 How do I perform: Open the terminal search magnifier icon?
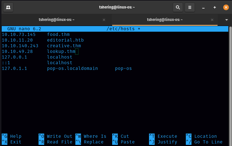coord(178,7)
